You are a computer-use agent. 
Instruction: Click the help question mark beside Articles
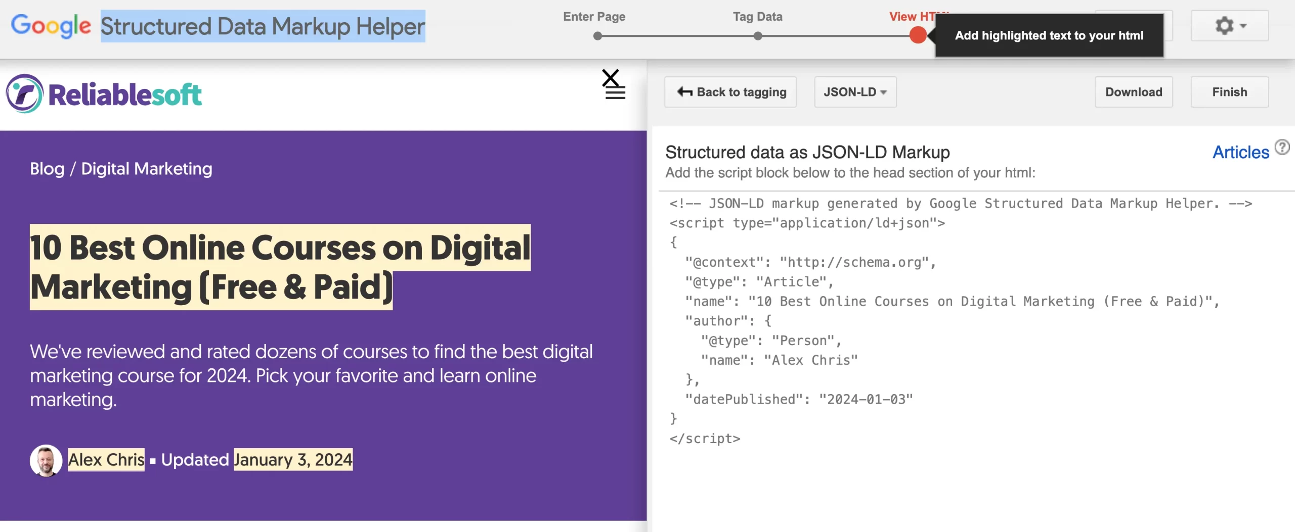pos(1282,147)
